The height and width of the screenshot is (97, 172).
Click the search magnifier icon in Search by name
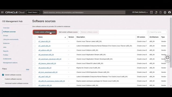[x=149, y=32]
